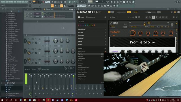This screenshot has width=181, height=102.
Task: Open the playlist view toolbar icon
Action: (x=89, y=6)
